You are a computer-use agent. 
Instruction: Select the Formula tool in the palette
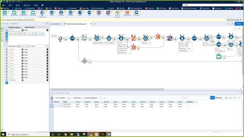click(x=61, y=13)
